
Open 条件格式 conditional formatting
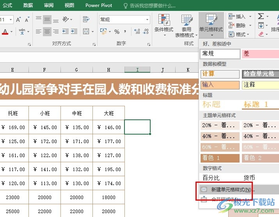tap(164, 25)
